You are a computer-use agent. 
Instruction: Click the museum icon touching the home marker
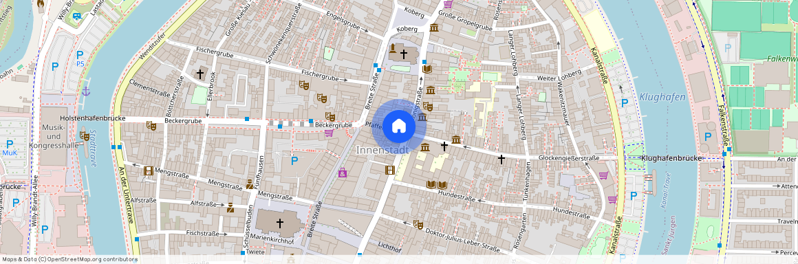(422, 118)
